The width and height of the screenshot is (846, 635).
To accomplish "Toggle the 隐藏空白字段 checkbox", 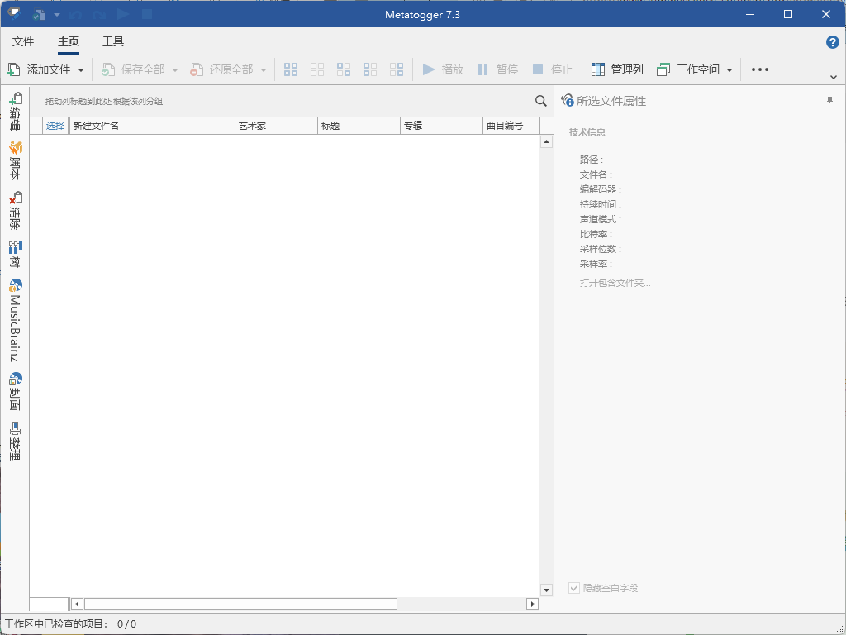I will (573, 588).
